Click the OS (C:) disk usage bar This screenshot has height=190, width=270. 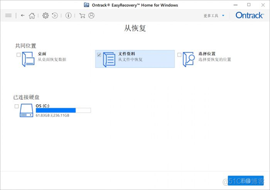pos(63,110)
